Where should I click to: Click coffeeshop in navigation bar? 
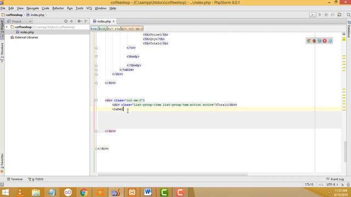coord(12,15)
